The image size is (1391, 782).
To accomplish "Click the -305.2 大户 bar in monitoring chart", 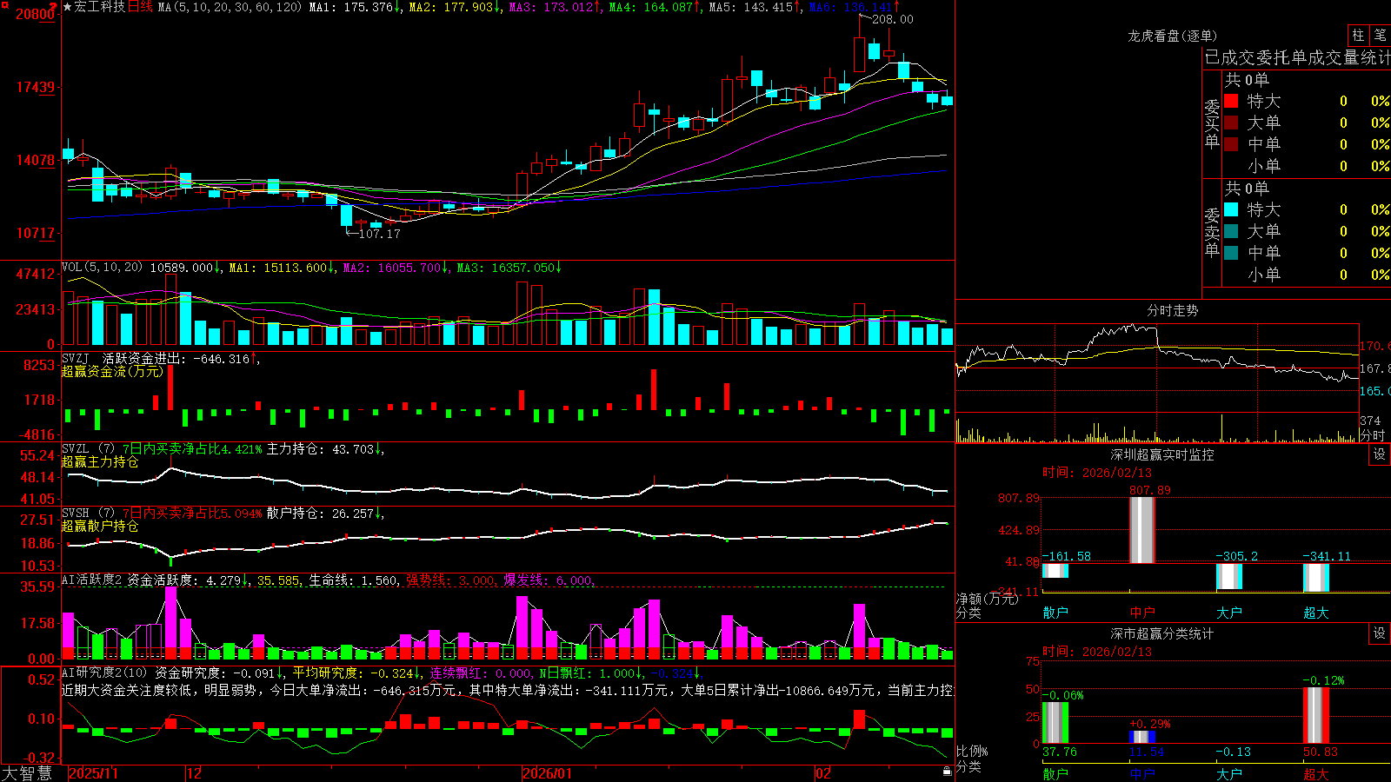I will point(1229,576).
